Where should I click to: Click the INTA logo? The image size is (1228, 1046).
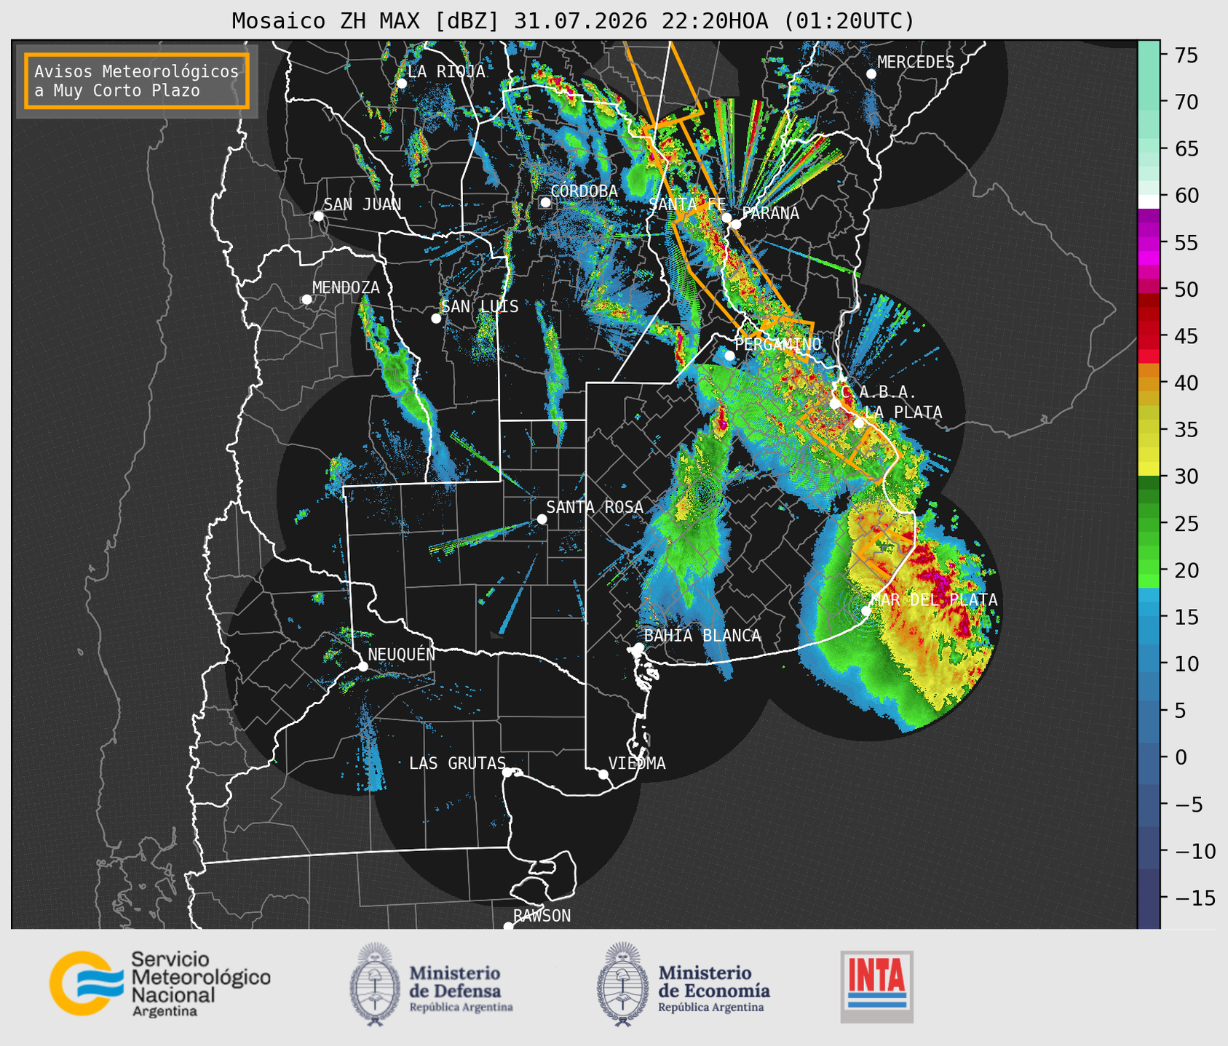(876, 986)
